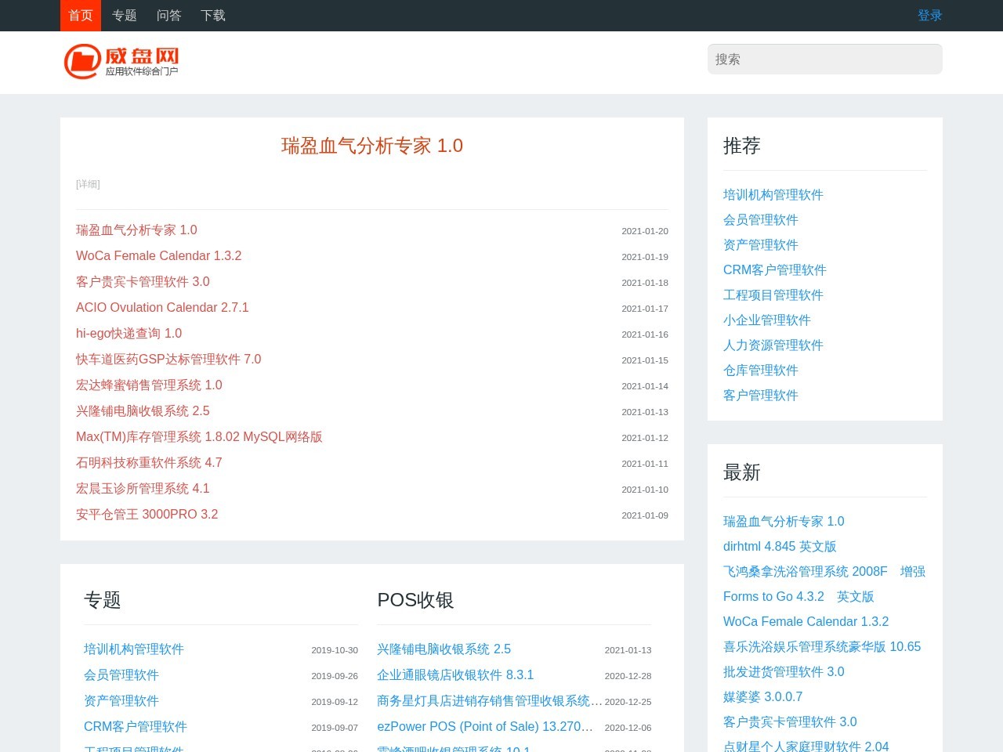Screen dimensions: 1003x752
Task: Click the 登录 link
Action: (x=929, y=16)
